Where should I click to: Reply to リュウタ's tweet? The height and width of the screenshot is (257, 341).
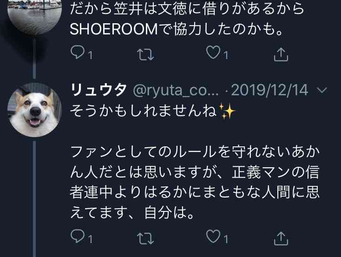[x=78, y=237]
